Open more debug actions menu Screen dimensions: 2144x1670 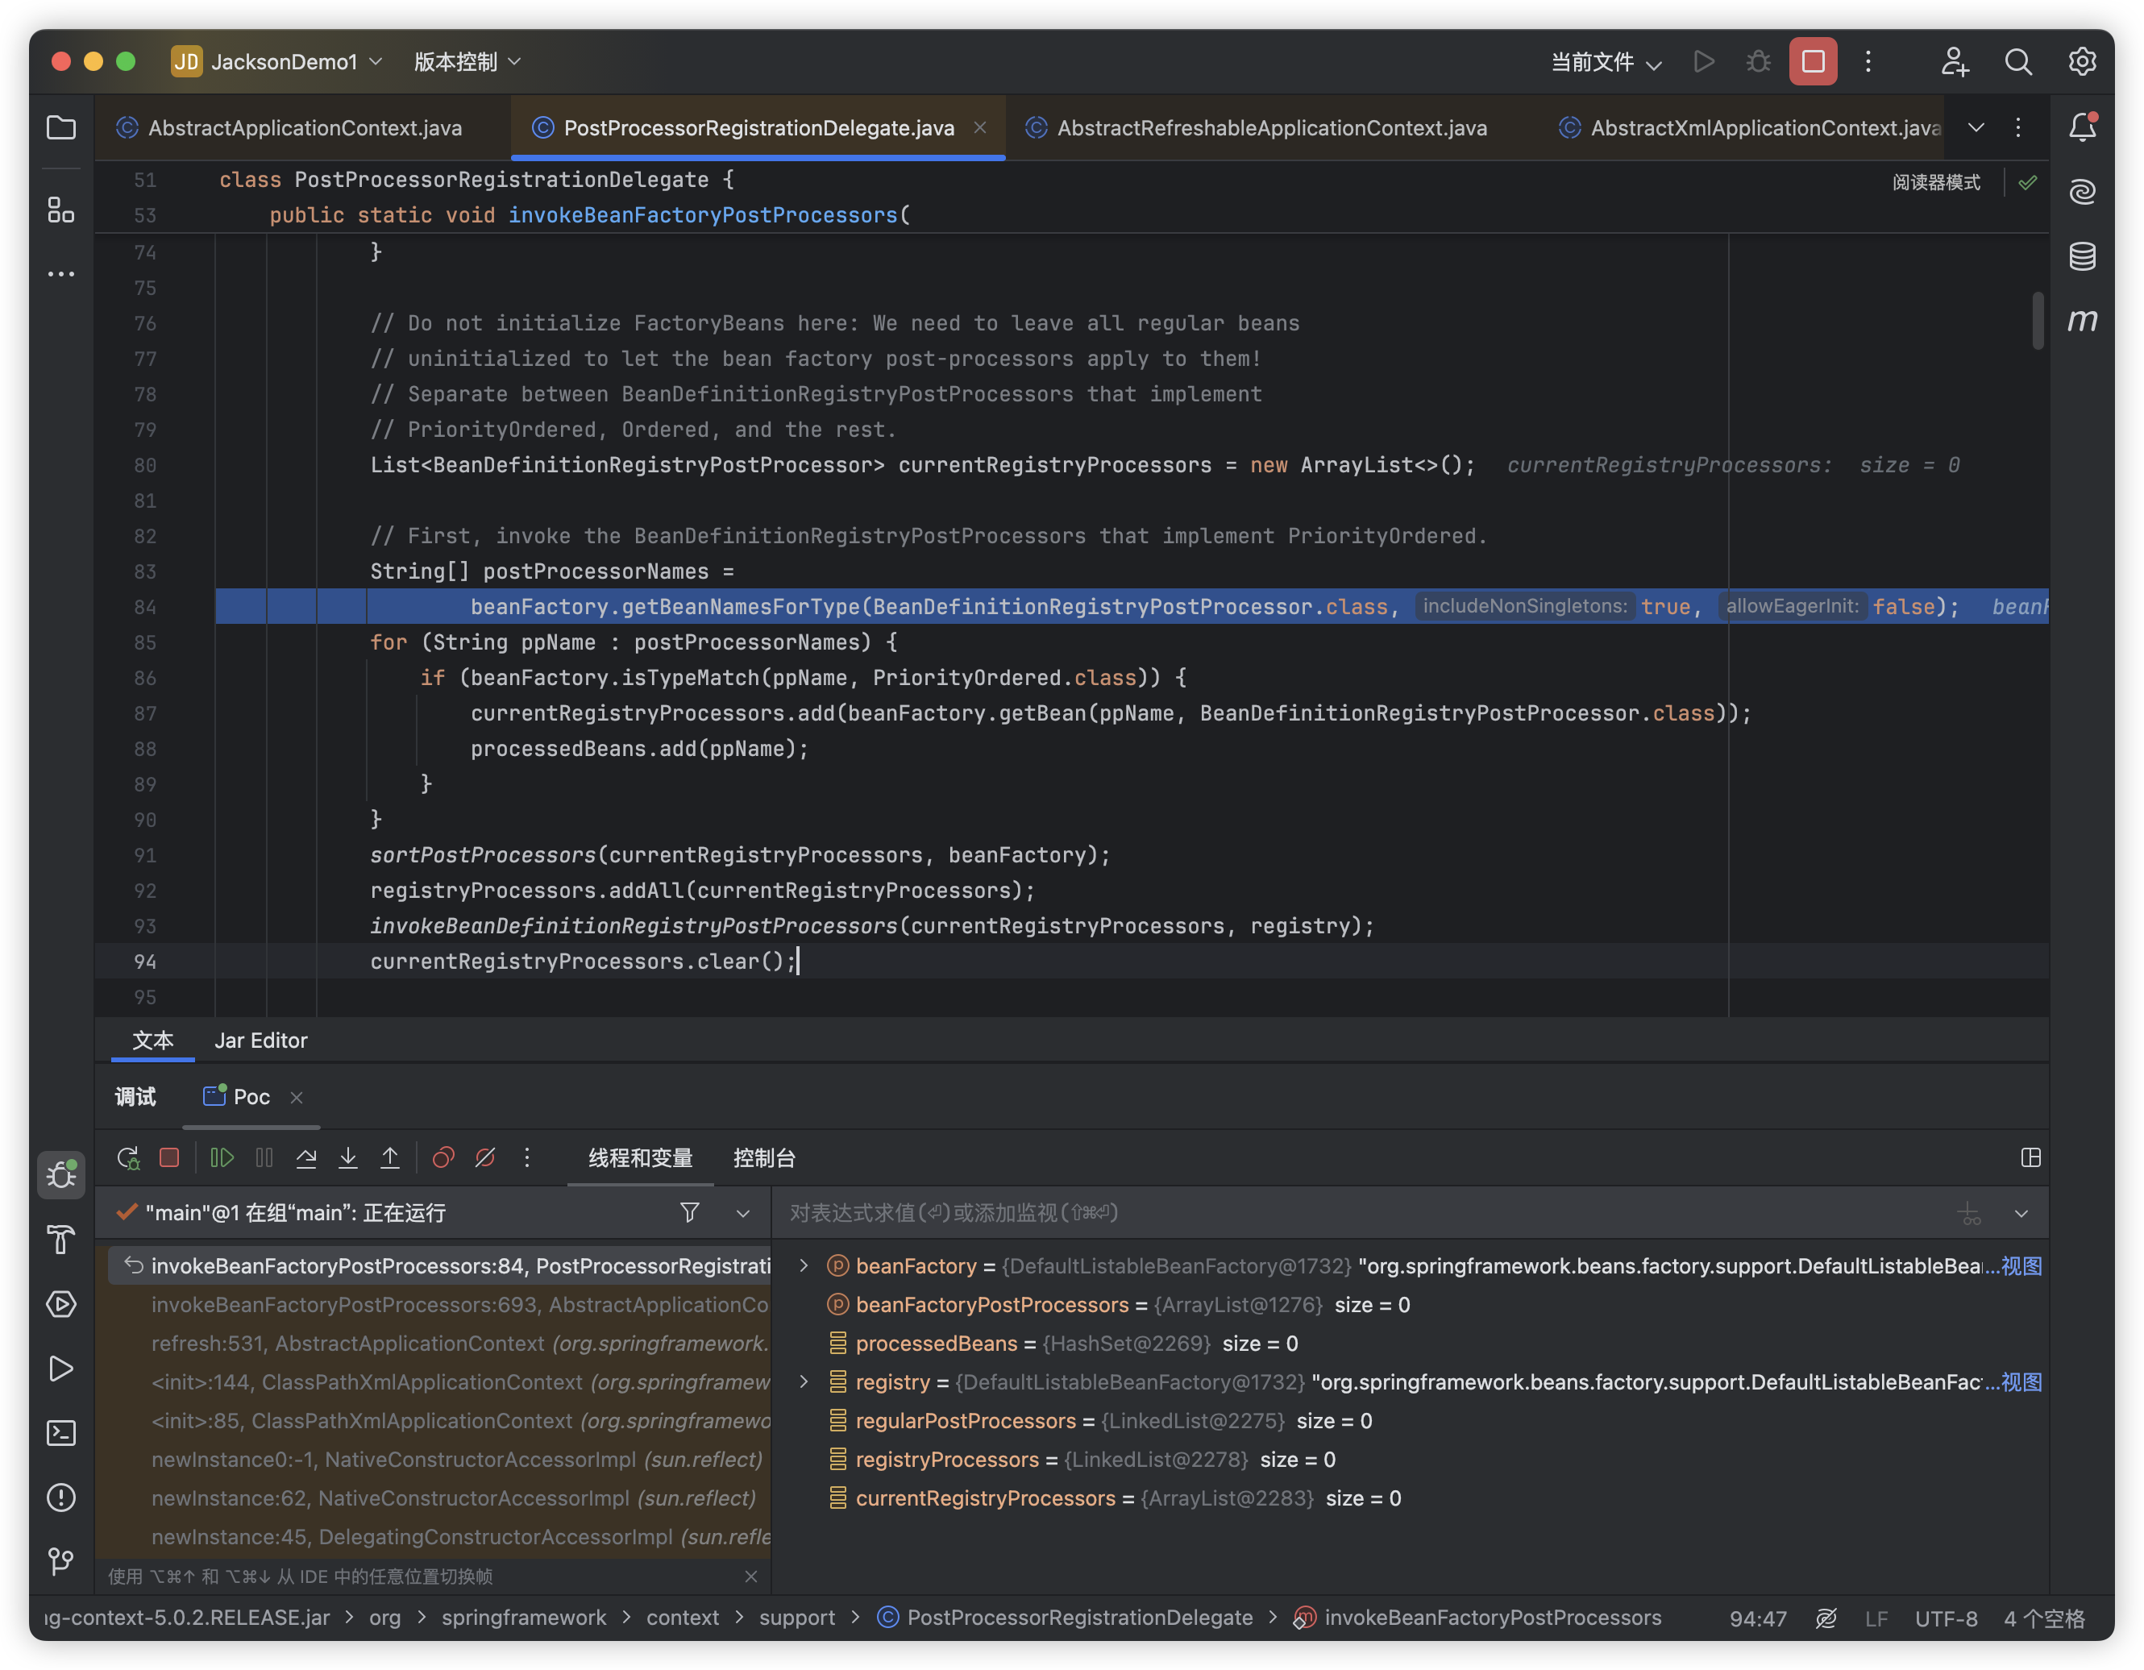527,1158
